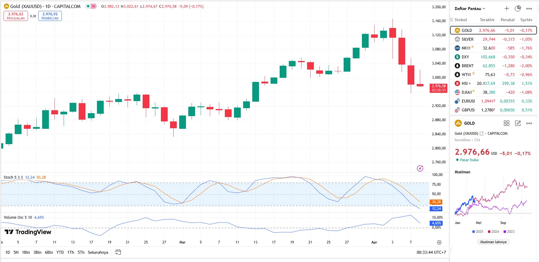Click the purple lightning bolt icon on chart
Screen dimensions: 539x262
(420, 168)
